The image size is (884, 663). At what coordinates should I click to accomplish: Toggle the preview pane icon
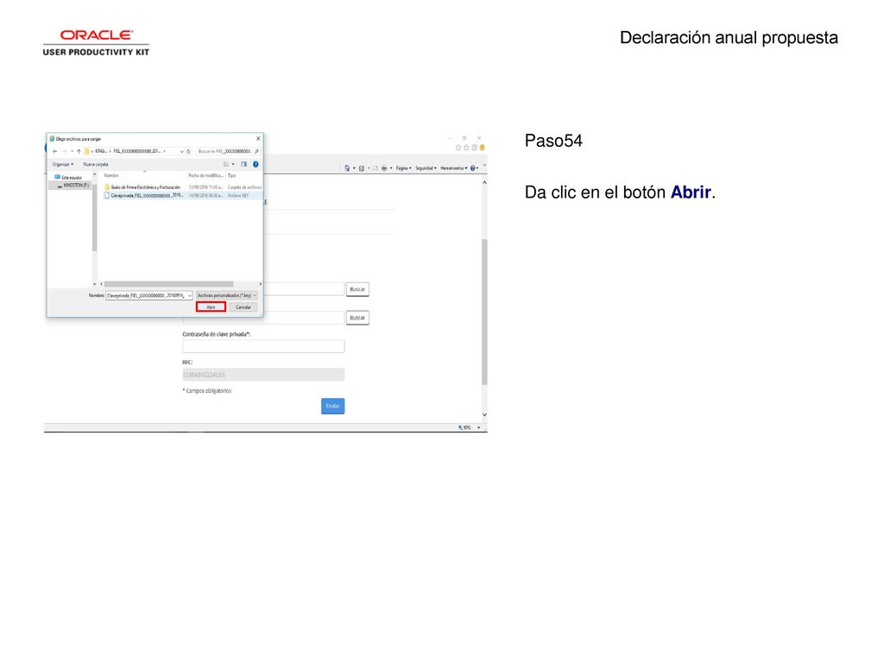(244, 164)
